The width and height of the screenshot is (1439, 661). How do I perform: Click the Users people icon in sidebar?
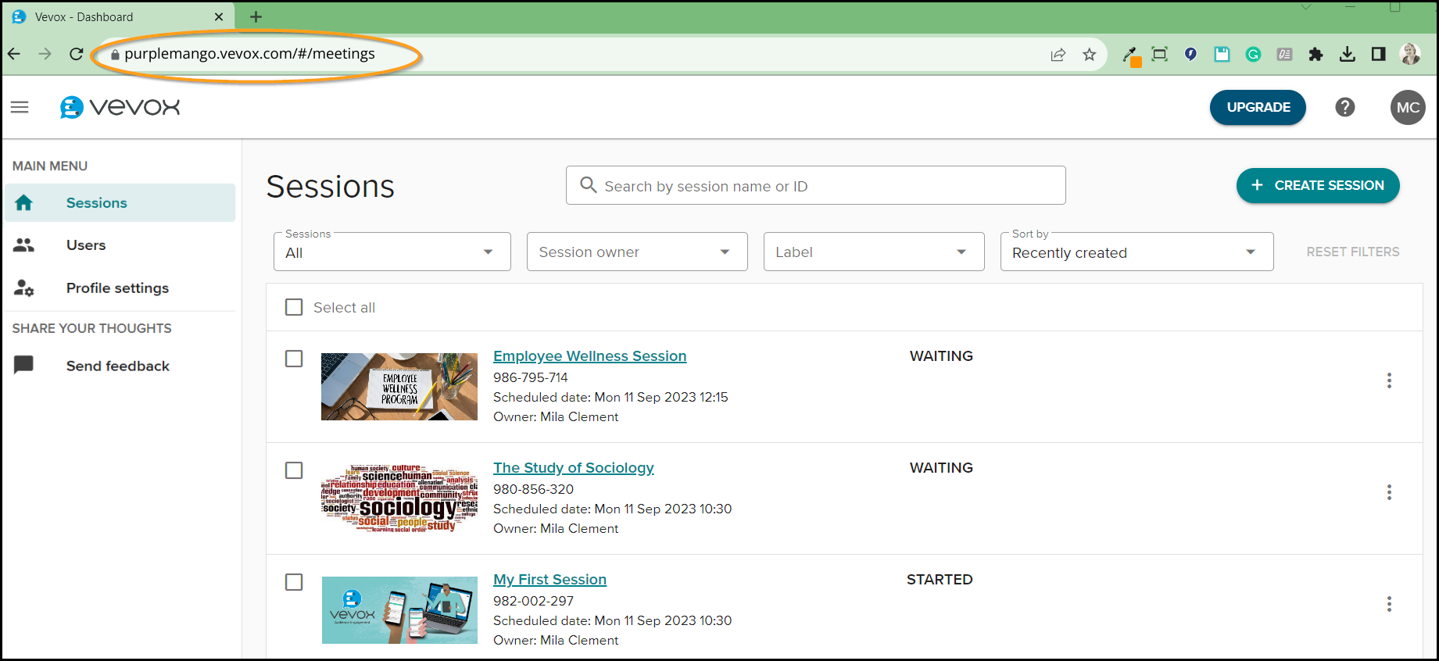click(x=23, y=245)
